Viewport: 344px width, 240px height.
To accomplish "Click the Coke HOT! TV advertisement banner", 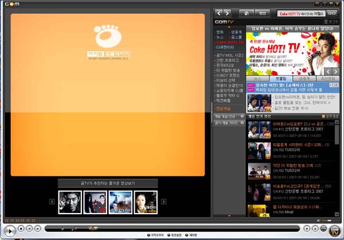I will (292, 54).
